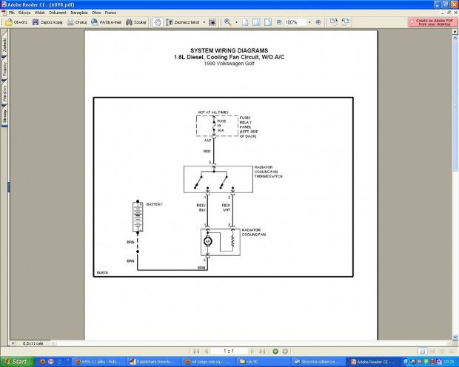This screenshot has width=459, height=367.
Task: Choose the Zaznacz tekst text selection tool
Action: 183,22
